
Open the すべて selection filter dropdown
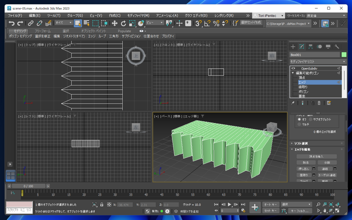(63, 23)
